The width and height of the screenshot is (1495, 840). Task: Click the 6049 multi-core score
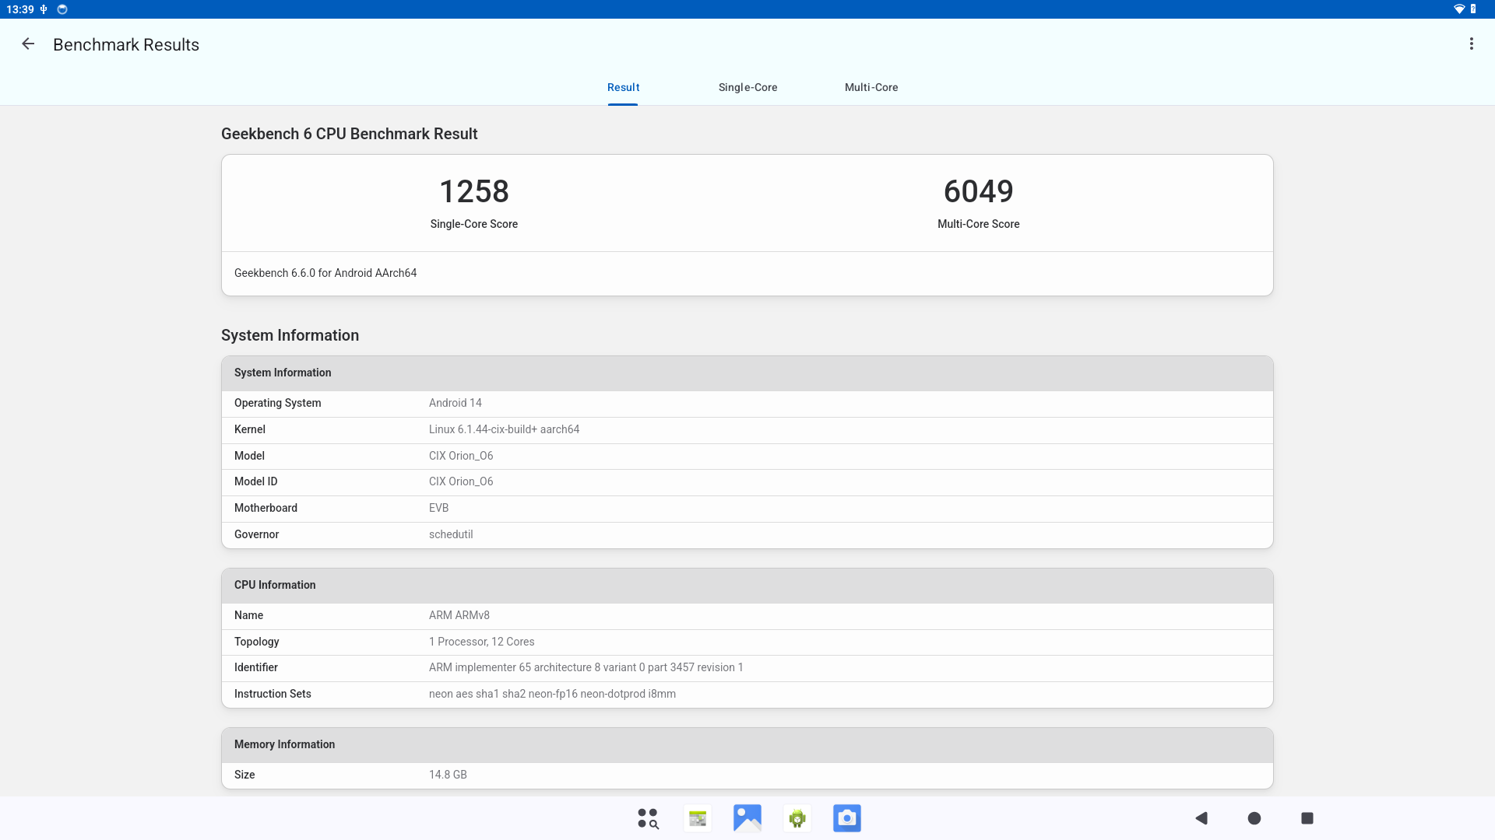click(x=978, y=191)
